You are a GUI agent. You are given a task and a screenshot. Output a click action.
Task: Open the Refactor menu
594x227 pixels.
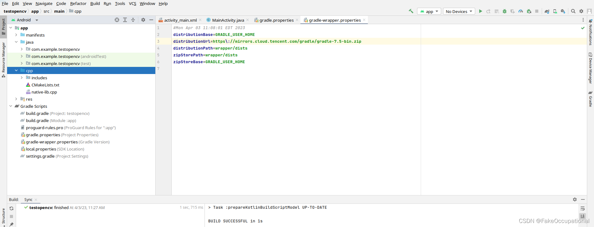[78, 3]
